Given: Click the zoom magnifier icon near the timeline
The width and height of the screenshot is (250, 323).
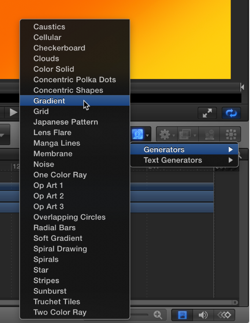Looking at the screenshot, I should click(158, 315).
